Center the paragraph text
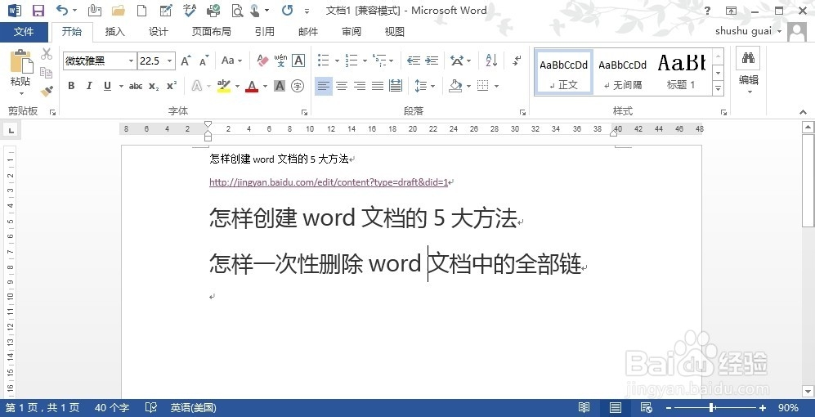Viewport: 815px width, 417px height. pyautogui.click(x=342, y=86)
